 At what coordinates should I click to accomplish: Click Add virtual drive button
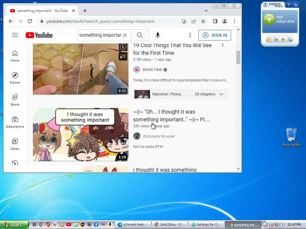click(280, 21)
